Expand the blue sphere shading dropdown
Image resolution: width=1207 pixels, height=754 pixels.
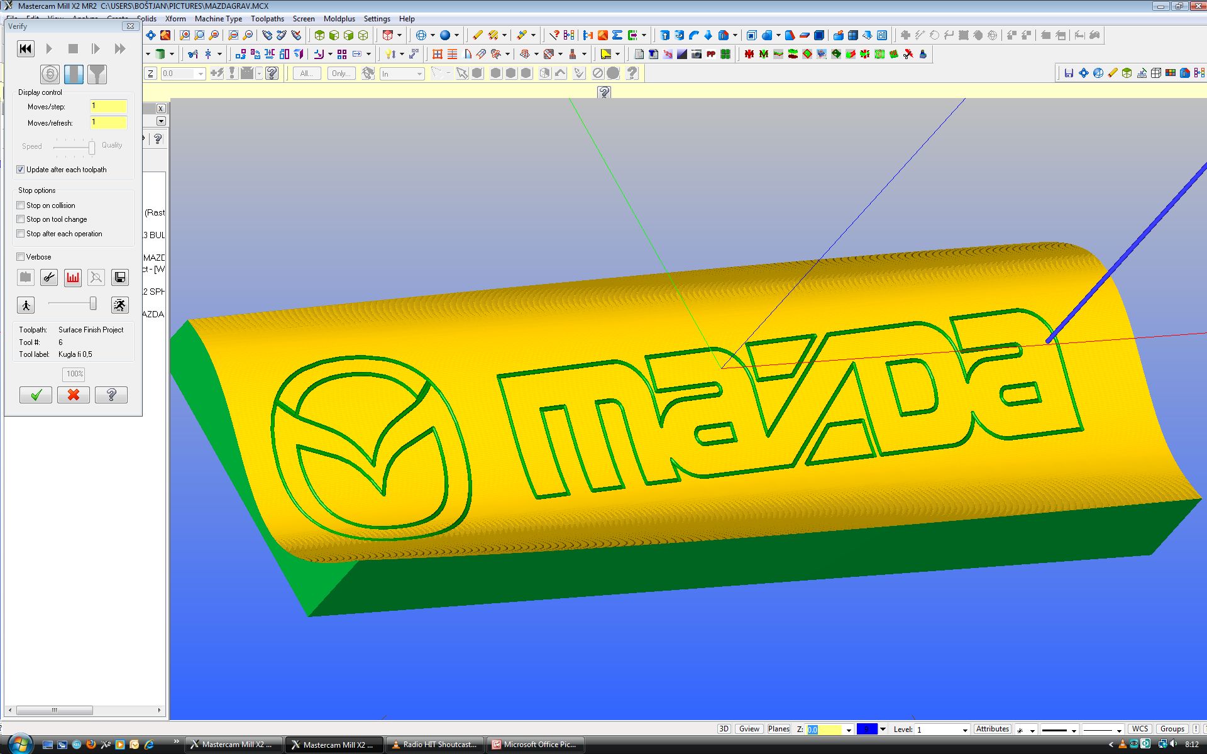coord(456,35)
